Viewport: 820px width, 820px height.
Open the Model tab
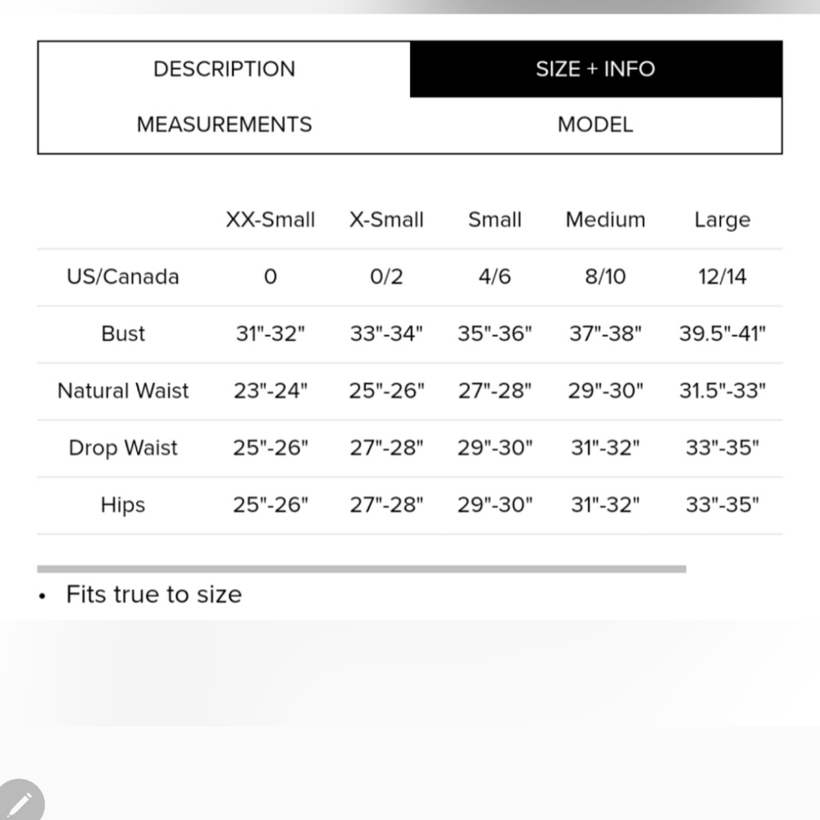click(595, 125)
